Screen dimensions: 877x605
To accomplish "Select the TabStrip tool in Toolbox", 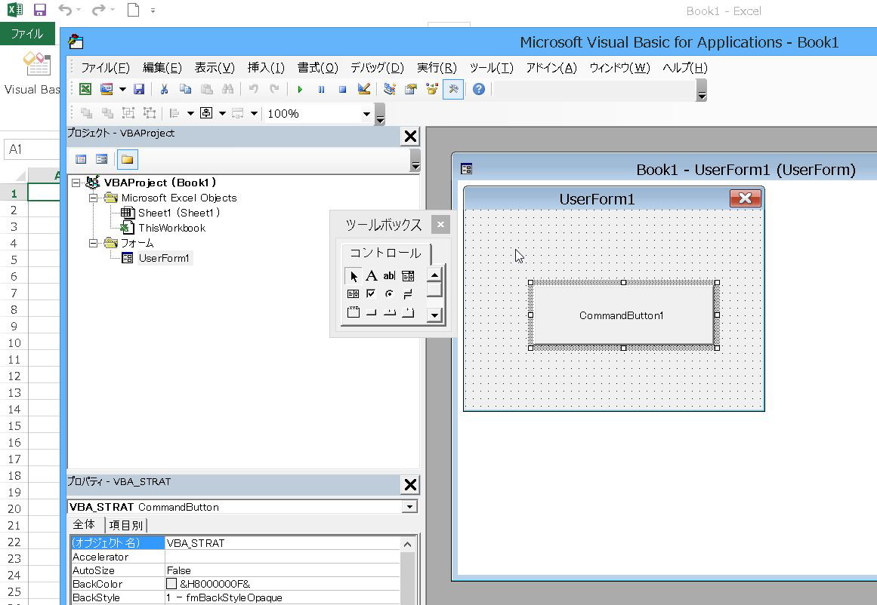I will [389, 312].
